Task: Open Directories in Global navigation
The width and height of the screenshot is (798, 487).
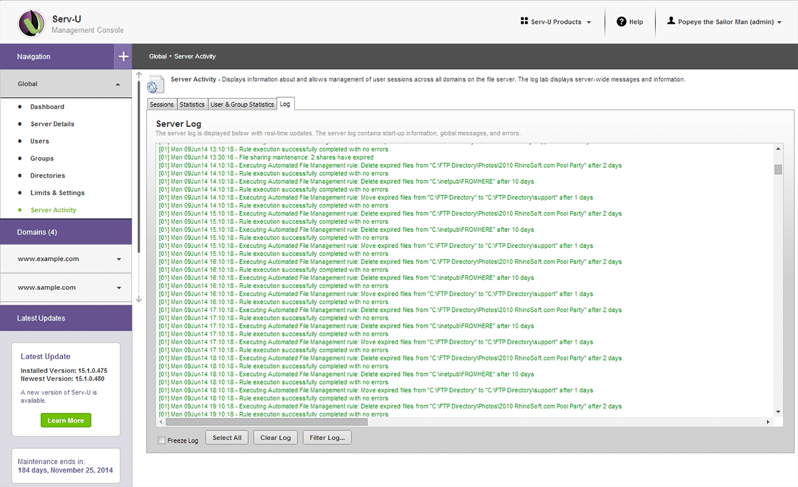Action: pos(48,176)
